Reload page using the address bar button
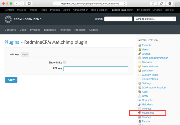The image size is (180, 125). coord(125,4)
